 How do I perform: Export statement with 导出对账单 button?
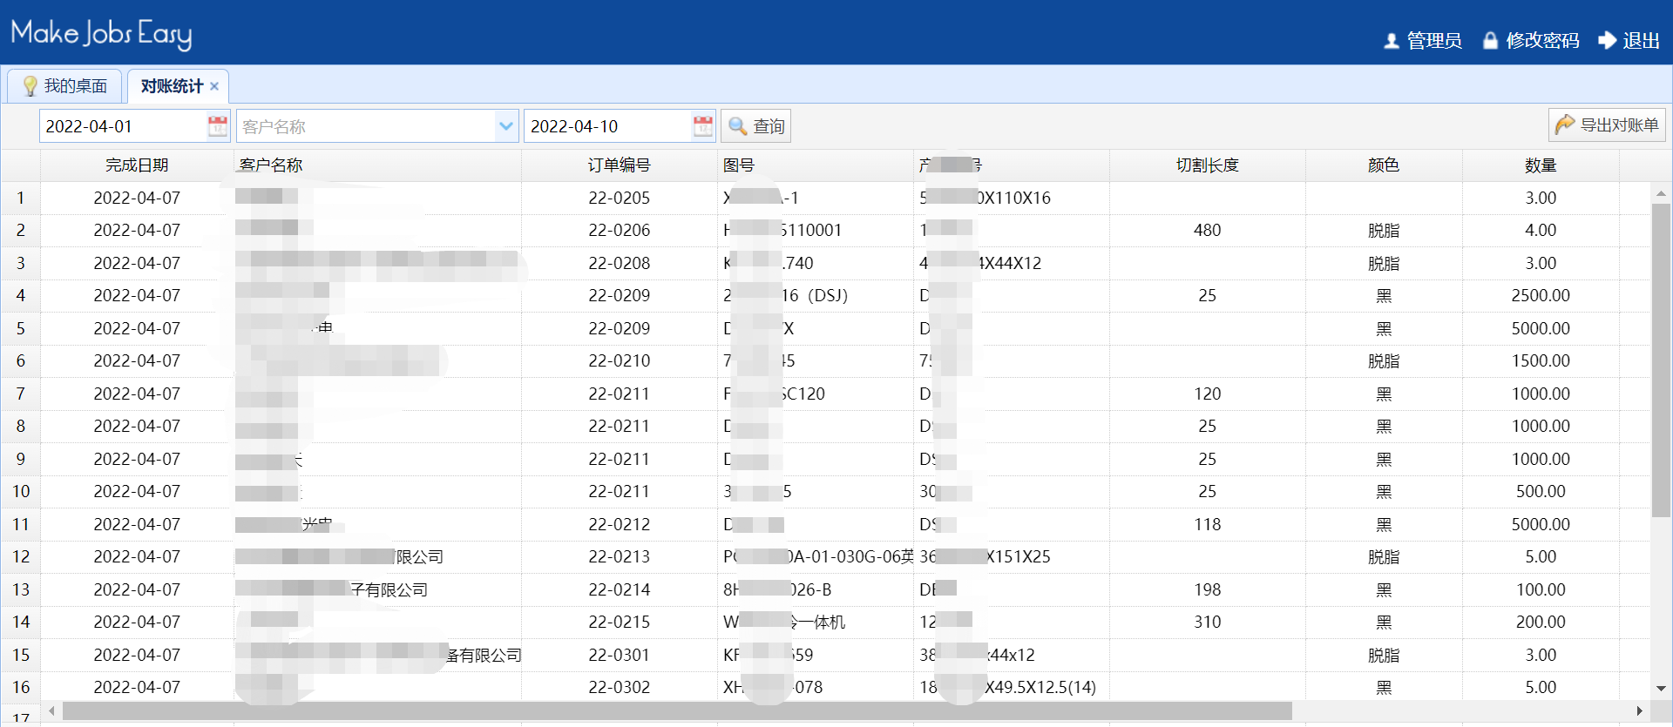1607,125
